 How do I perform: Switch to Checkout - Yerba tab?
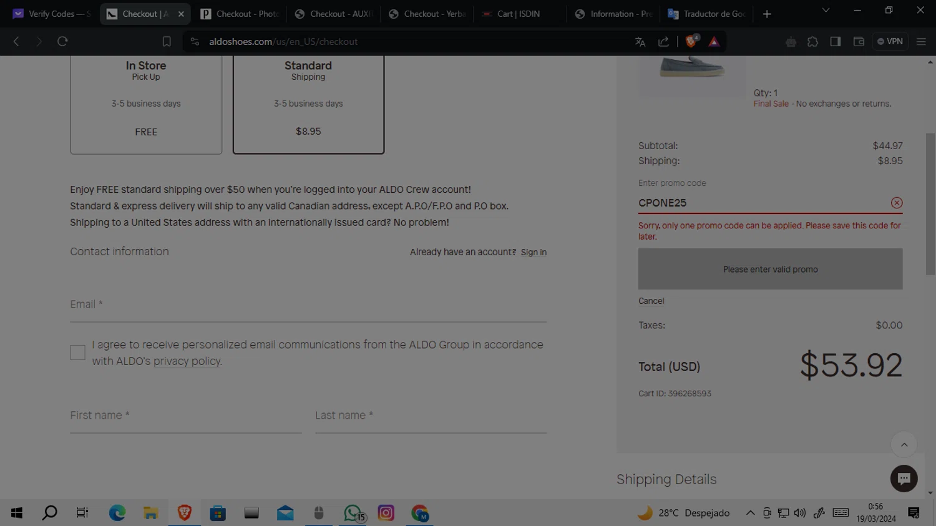pyautogui.click(x=427, y=14)
